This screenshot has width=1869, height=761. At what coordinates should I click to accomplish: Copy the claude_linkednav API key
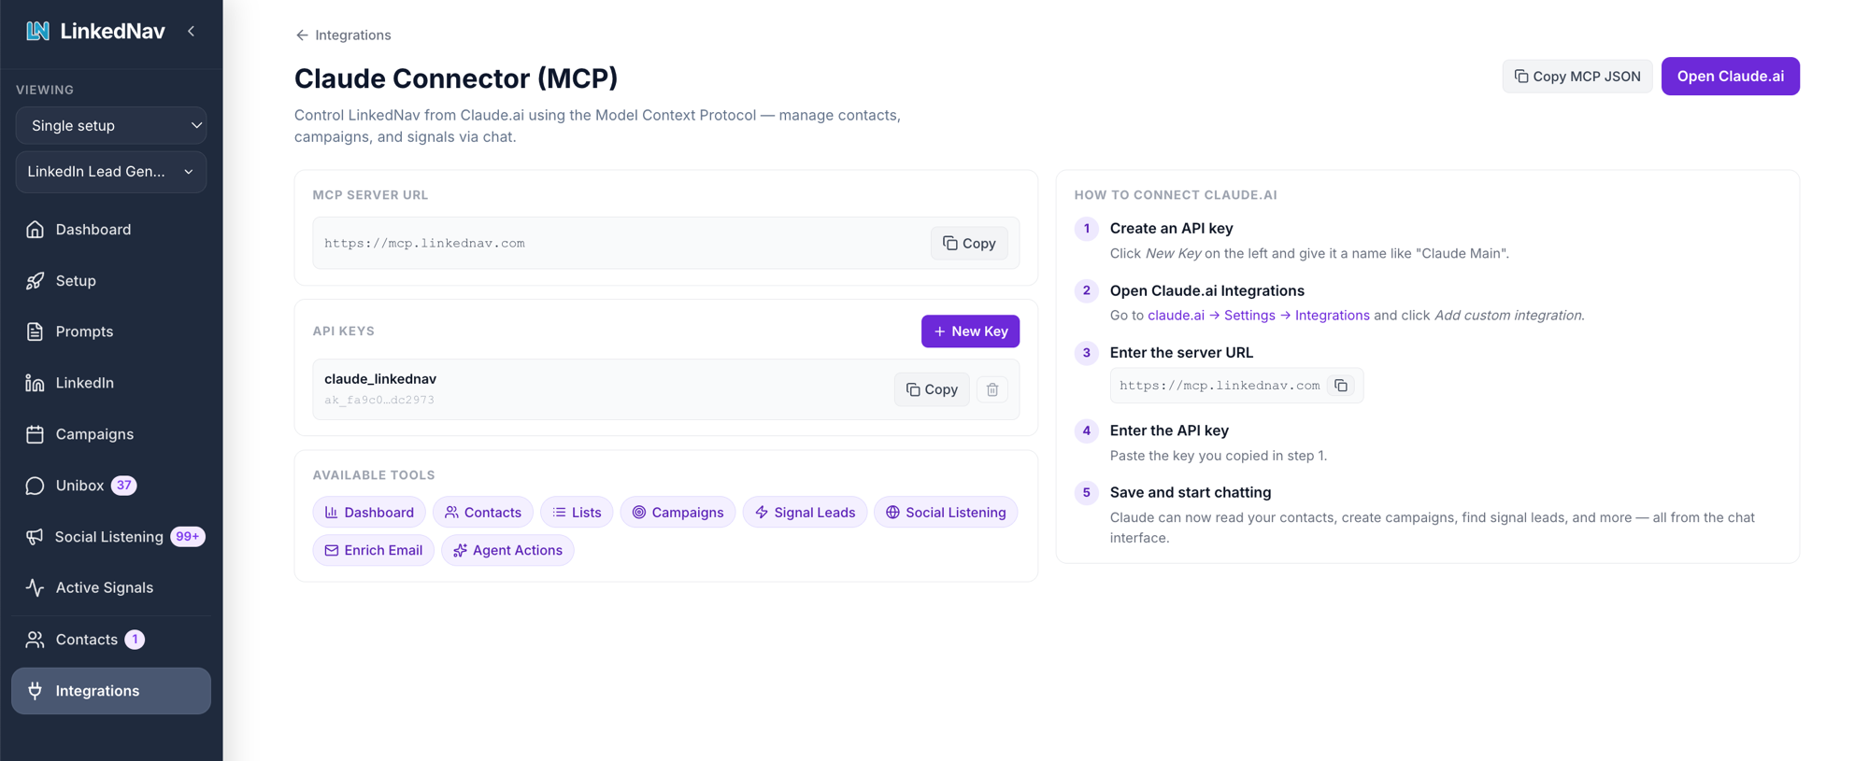click(x=932, y=389)
